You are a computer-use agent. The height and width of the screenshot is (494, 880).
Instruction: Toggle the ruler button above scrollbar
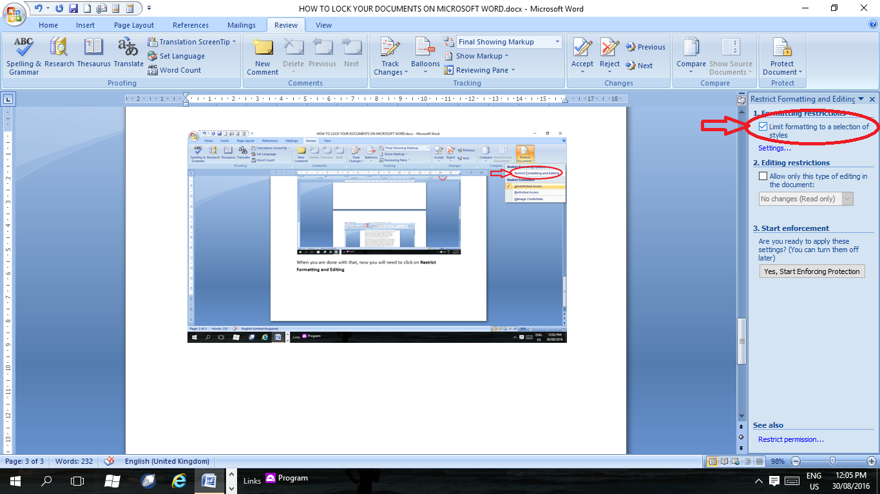(x=741, y=100)
